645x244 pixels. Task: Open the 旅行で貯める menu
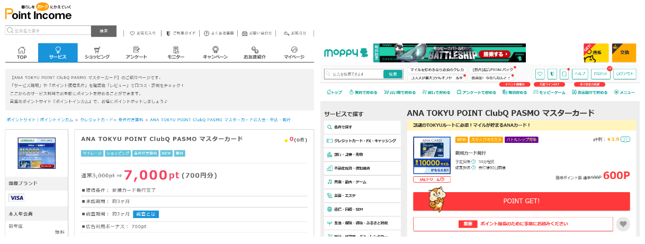435,93
